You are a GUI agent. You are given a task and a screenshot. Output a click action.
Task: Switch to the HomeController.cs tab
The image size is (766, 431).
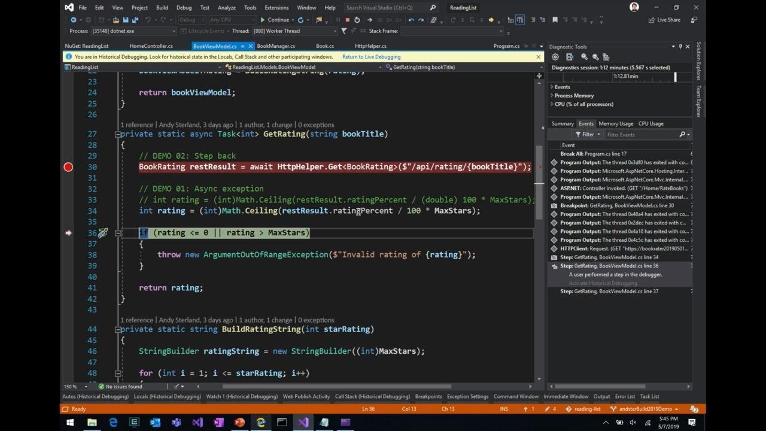[x=151, y=46]
